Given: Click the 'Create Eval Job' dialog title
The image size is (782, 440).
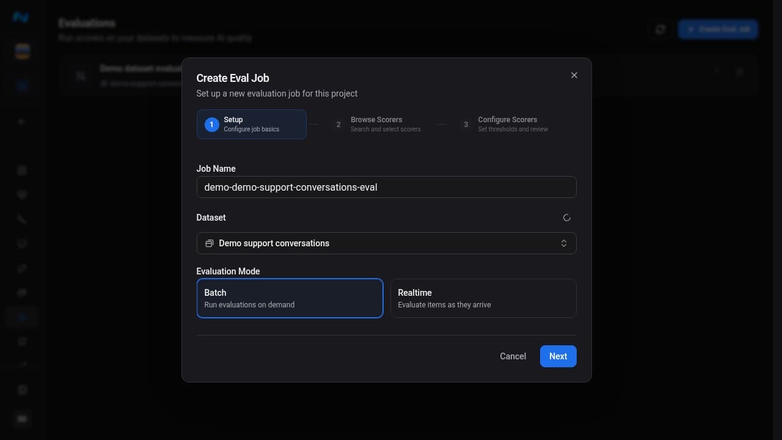Looking at the screenshot, I should pos(233,78).
